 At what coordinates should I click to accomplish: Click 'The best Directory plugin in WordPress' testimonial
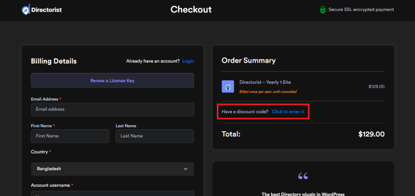point(303,194)
